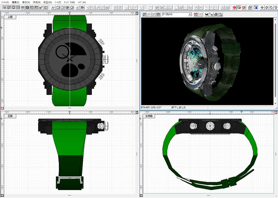278x198 pixels.
Task: Click the rectangle creation tool icon
Action: 58,7
